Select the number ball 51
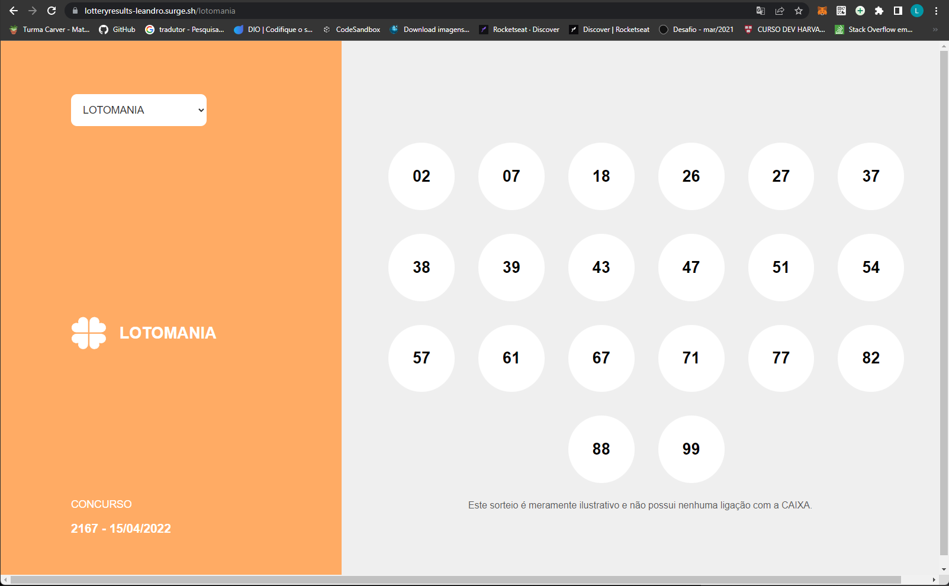This screenshot has width=949, height=586. point(781,268)
